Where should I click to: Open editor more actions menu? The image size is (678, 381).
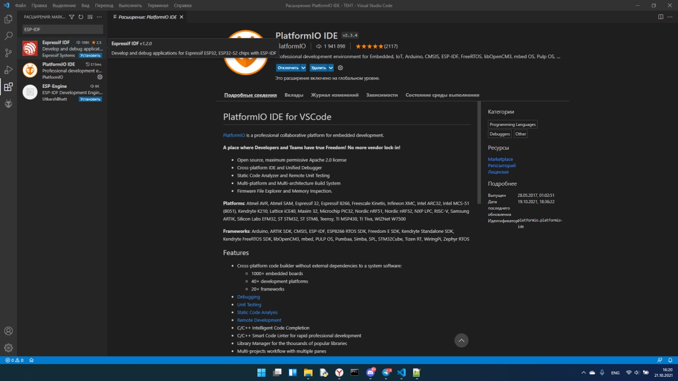coord(670,17)
